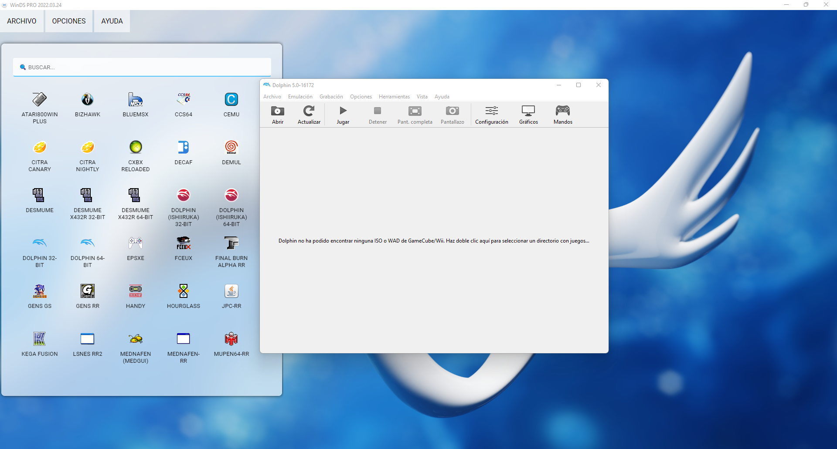Restore down the WinDS PRO window
The width and height of the screenshot is (837, 449).
tap(806, 5)
